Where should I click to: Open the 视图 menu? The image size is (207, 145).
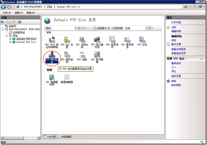19,13
